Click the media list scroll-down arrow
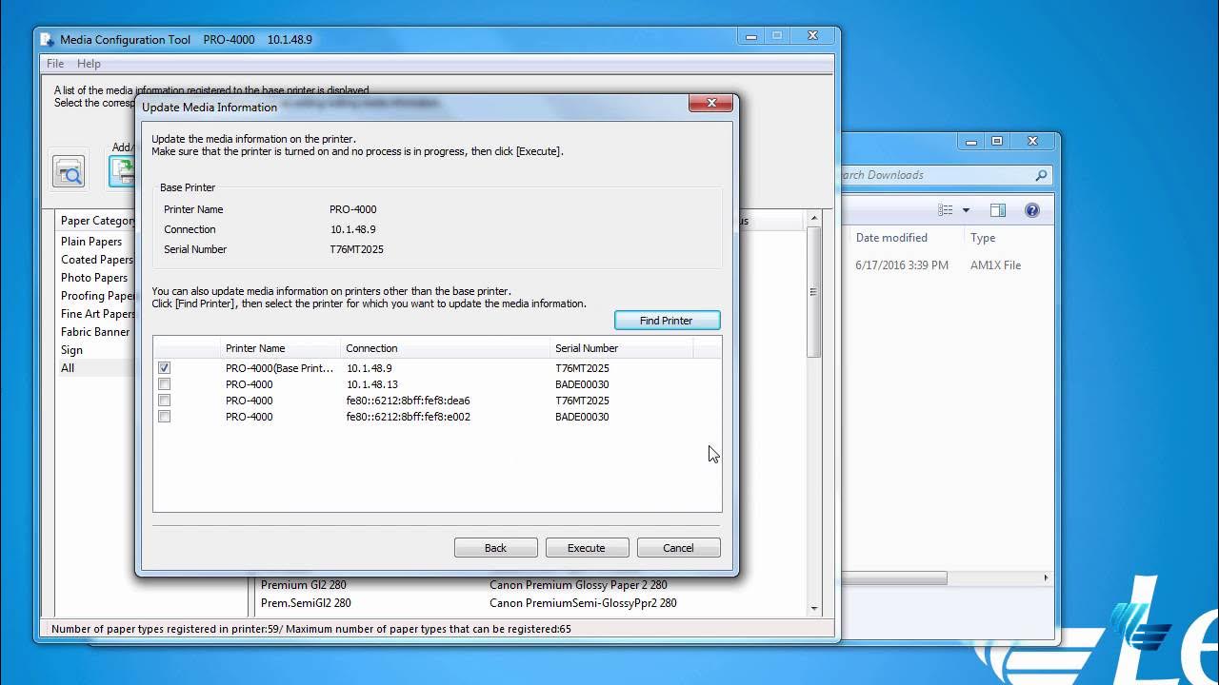 point(813,608)
